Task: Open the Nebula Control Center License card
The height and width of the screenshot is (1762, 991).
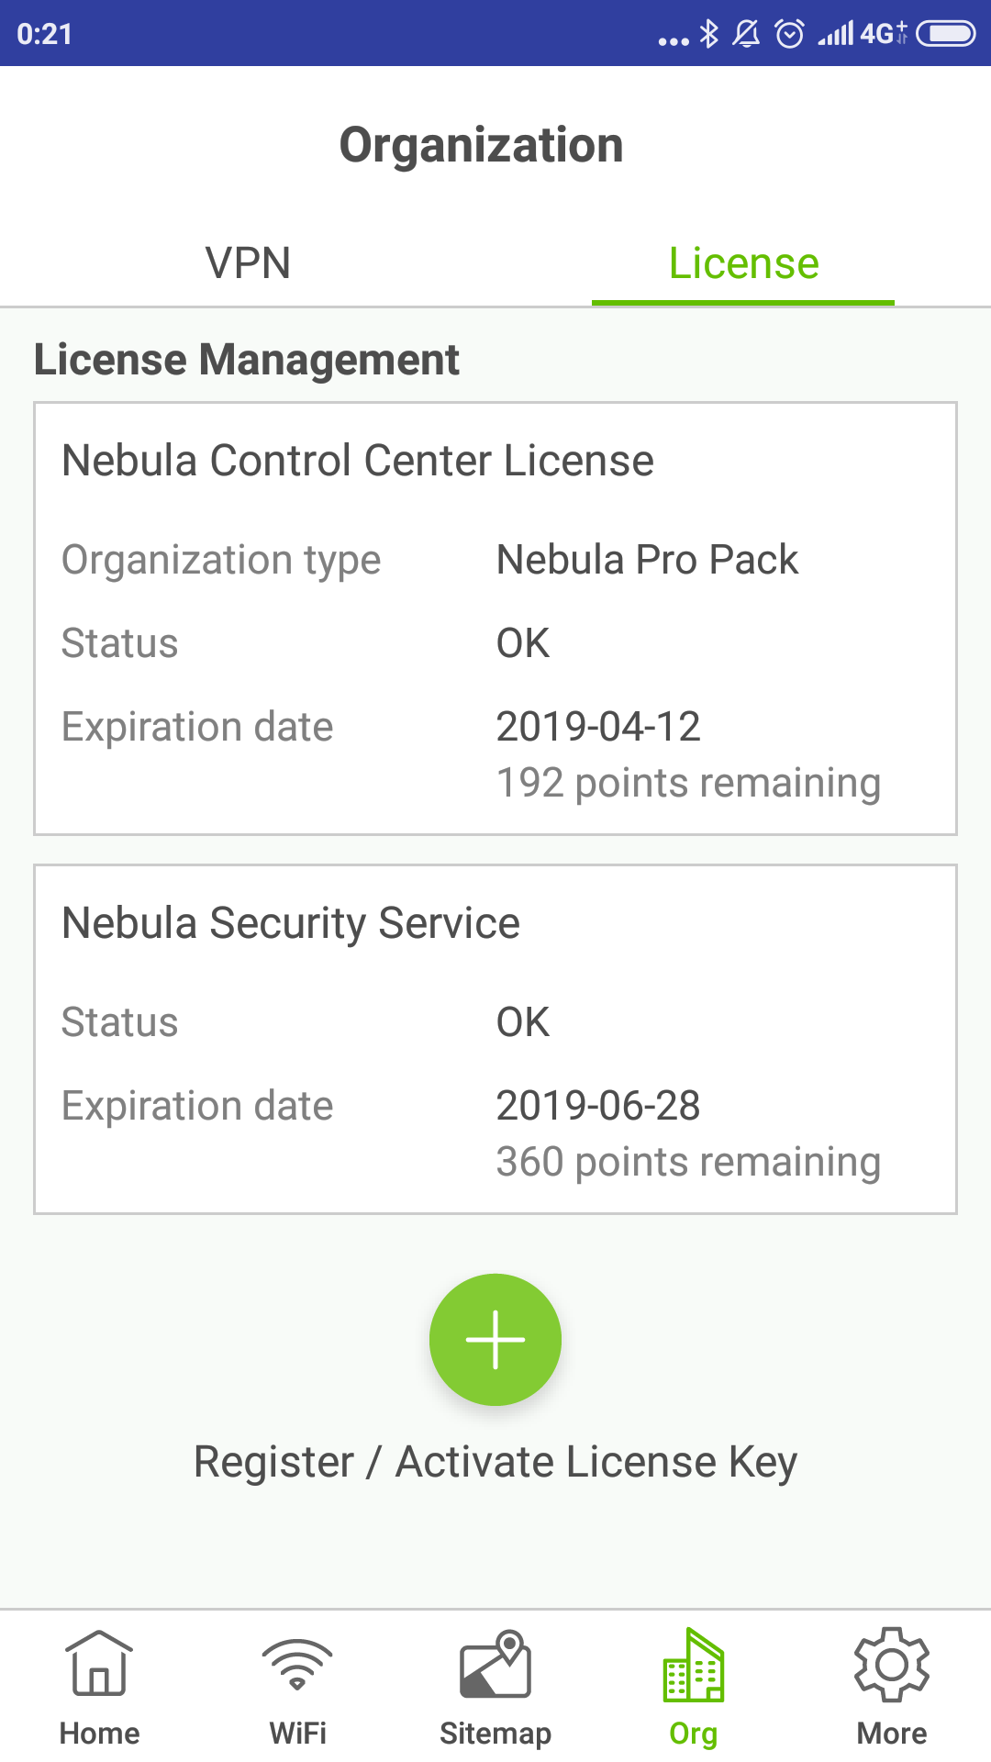Action: 358,461
